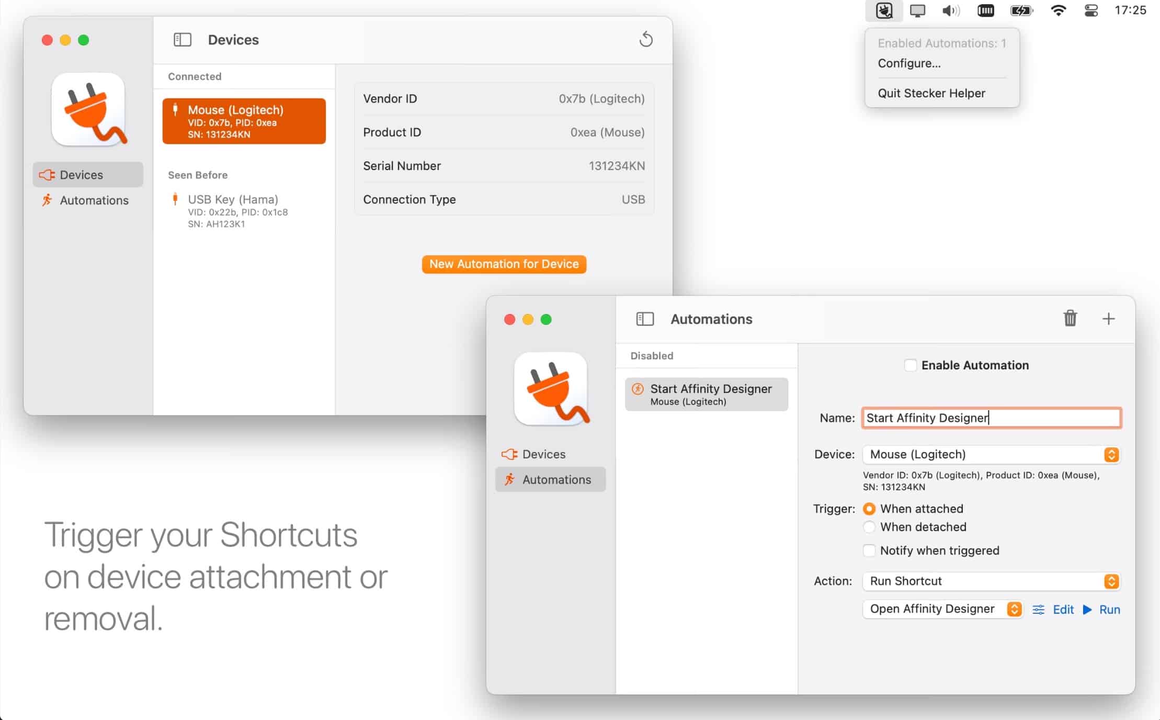Minimize the Devices window
The height and width of the screenshot is (720, 1160).
click(x=65, y=40)
